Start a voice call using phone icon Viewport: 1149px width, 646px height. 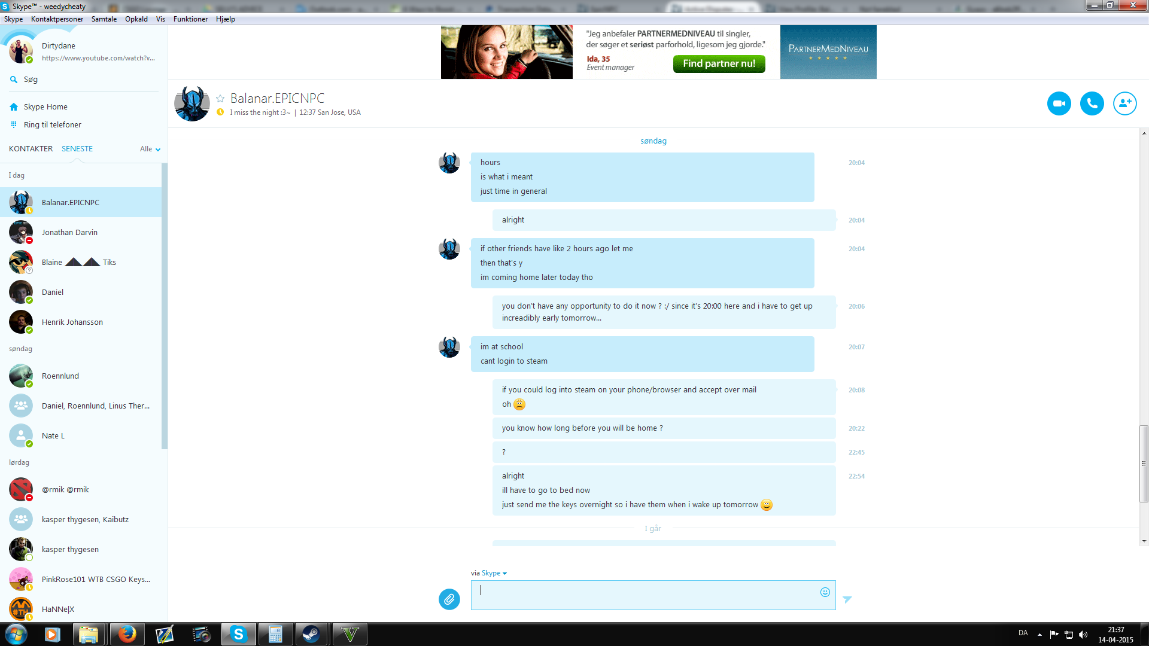pyautogui.click(x=1092, y=103)
